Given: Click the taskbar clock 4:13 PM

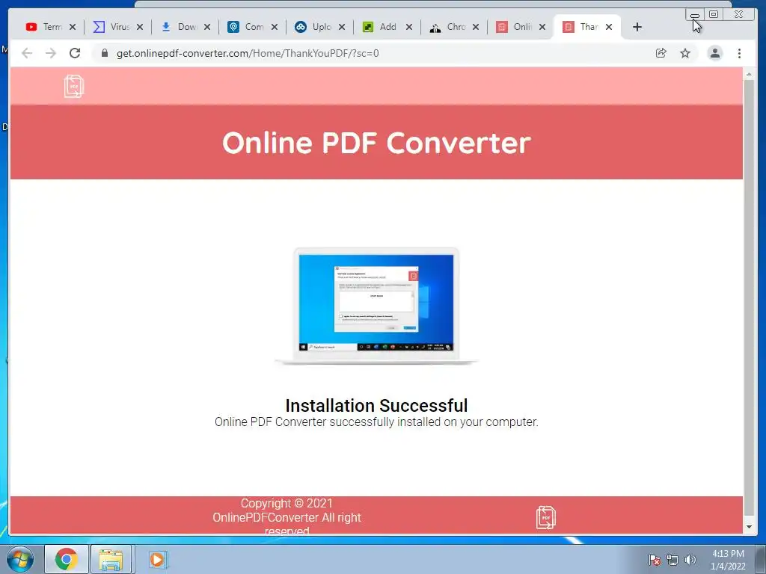Looking at the screenshot, I should tap(728, 559).
